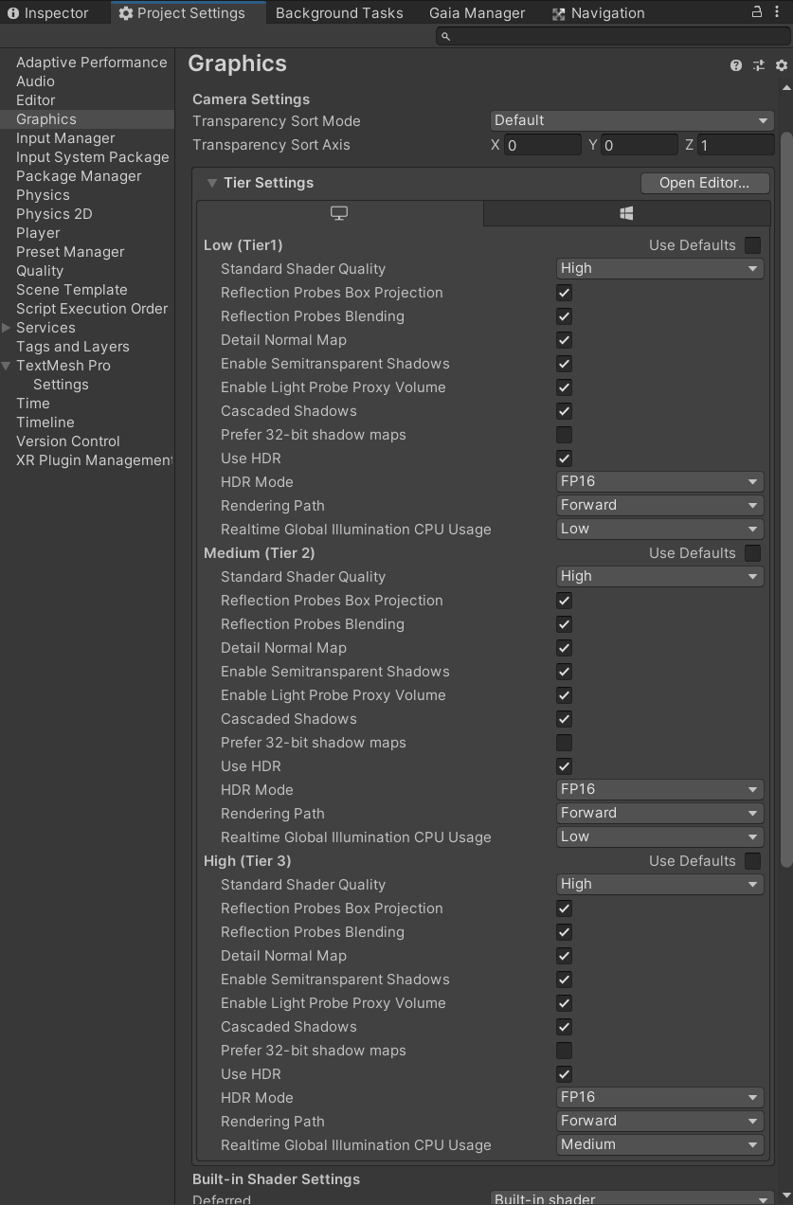793x1205 pixels.
Task: Collapse the Tier Settings section
Action: [x=211, y=183]
